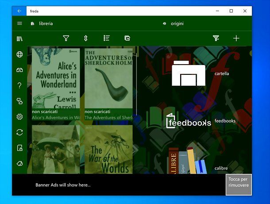Open Alice's Adventures in Wonderland cover

56,78
